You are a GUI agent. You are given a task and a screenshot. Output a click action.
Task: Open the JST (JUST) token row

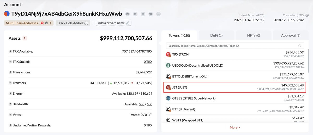235,87
